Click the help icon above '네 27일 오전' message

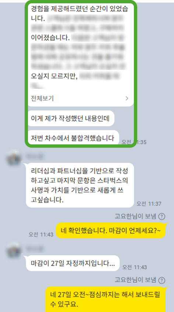(162, 280)
